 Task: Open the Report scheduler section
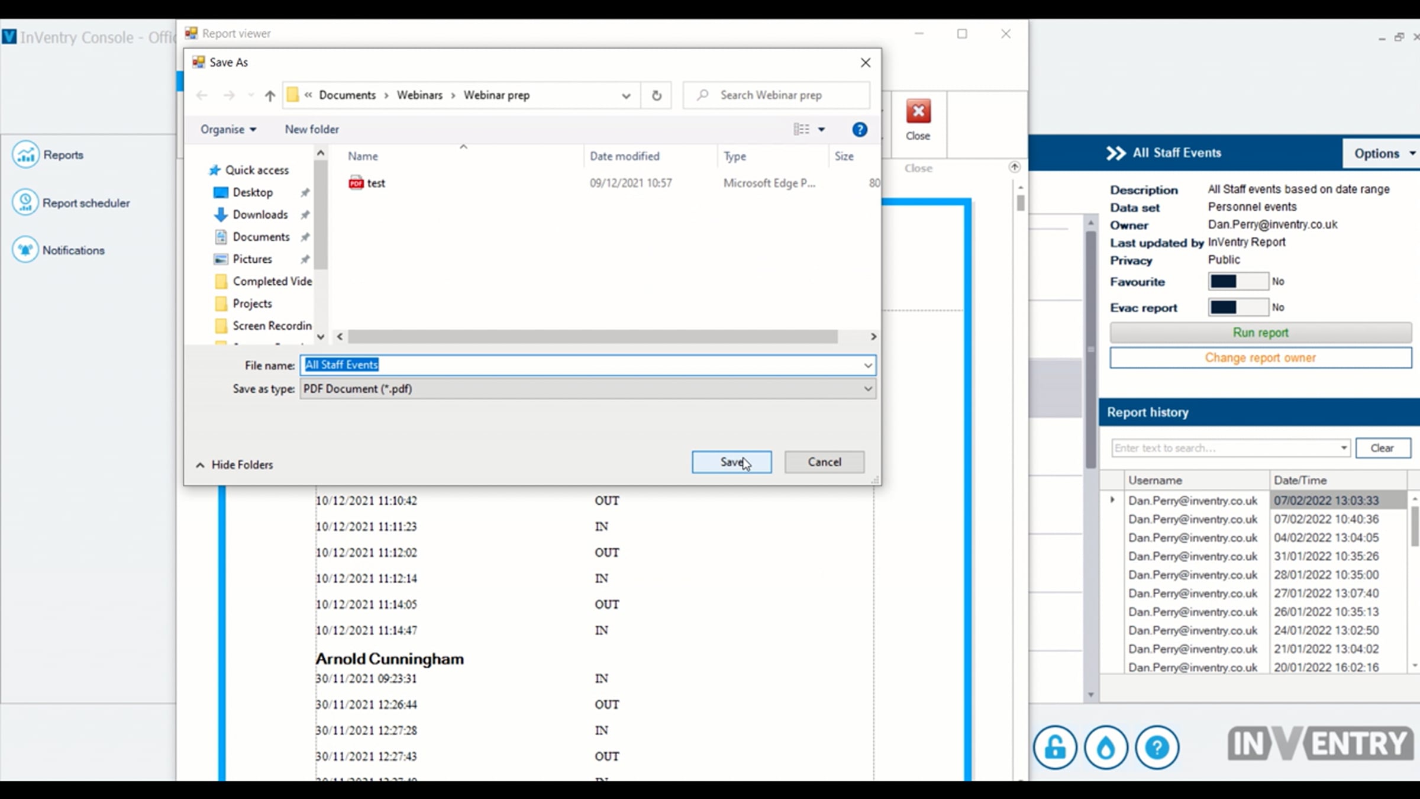click(71, 202)
